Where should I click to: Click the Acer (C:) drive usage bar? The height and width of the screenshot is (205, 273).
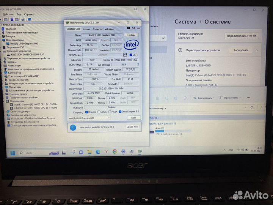[x=173, y=131]
